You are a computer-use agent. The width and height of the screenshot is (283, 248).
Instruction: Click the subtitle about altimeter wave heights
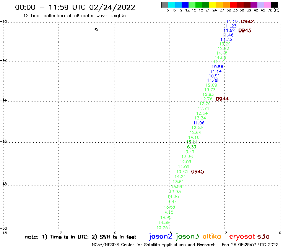[x=74, y=16]
